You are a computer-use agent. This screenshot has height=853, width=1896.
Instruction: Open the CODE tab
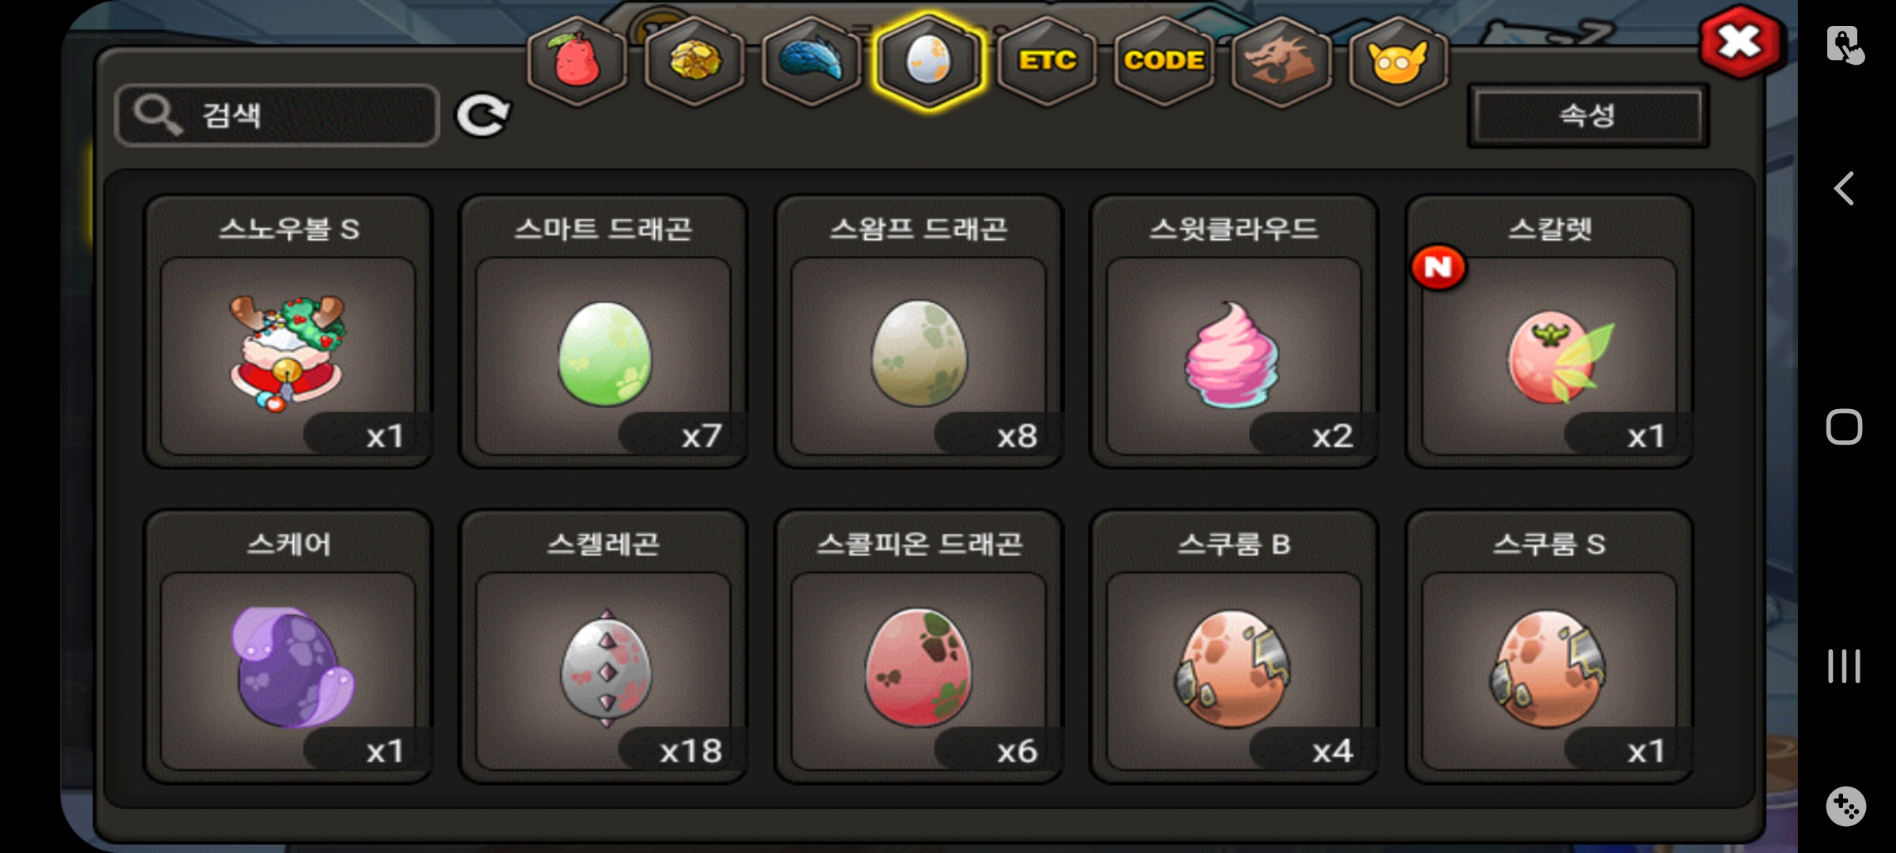tap(1164, 62)
